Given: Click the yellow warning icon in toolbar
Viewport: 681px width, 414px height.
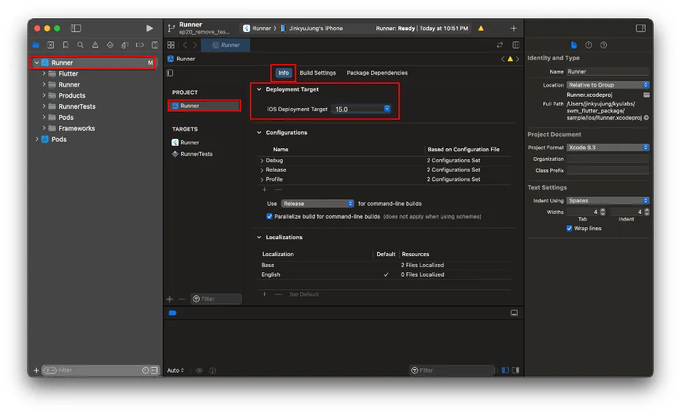Looking at the screenshot, I should [481, 29].
